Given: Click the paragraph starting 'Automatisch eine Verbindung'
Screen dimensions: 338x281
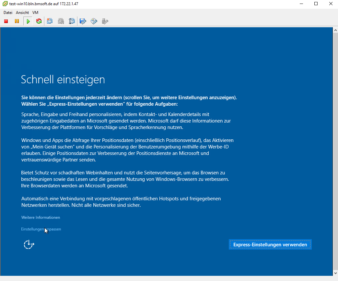Looking at the screenshot, I should tap(121, 202).
